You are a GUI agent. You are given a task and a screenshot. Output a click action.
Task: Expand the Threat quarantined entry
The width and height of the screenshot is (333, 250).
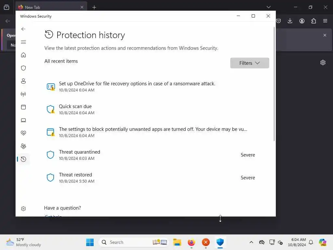(x=151, y=155)
